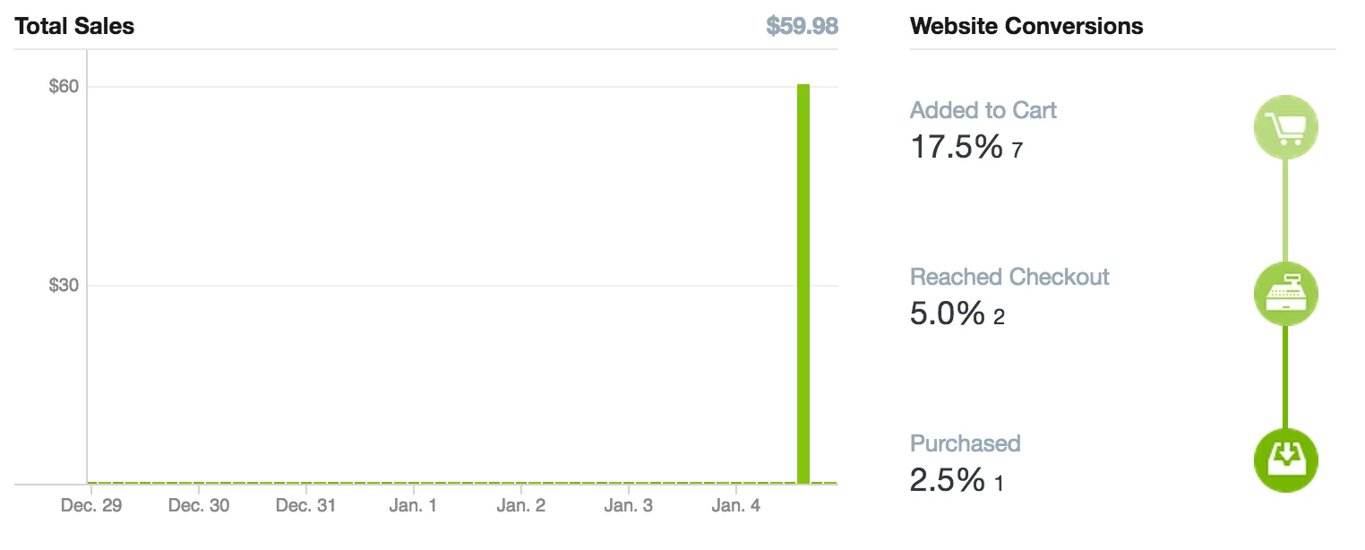Click the Reached Checkout label
1365x550 pixels.
[x=1009, y=277]
